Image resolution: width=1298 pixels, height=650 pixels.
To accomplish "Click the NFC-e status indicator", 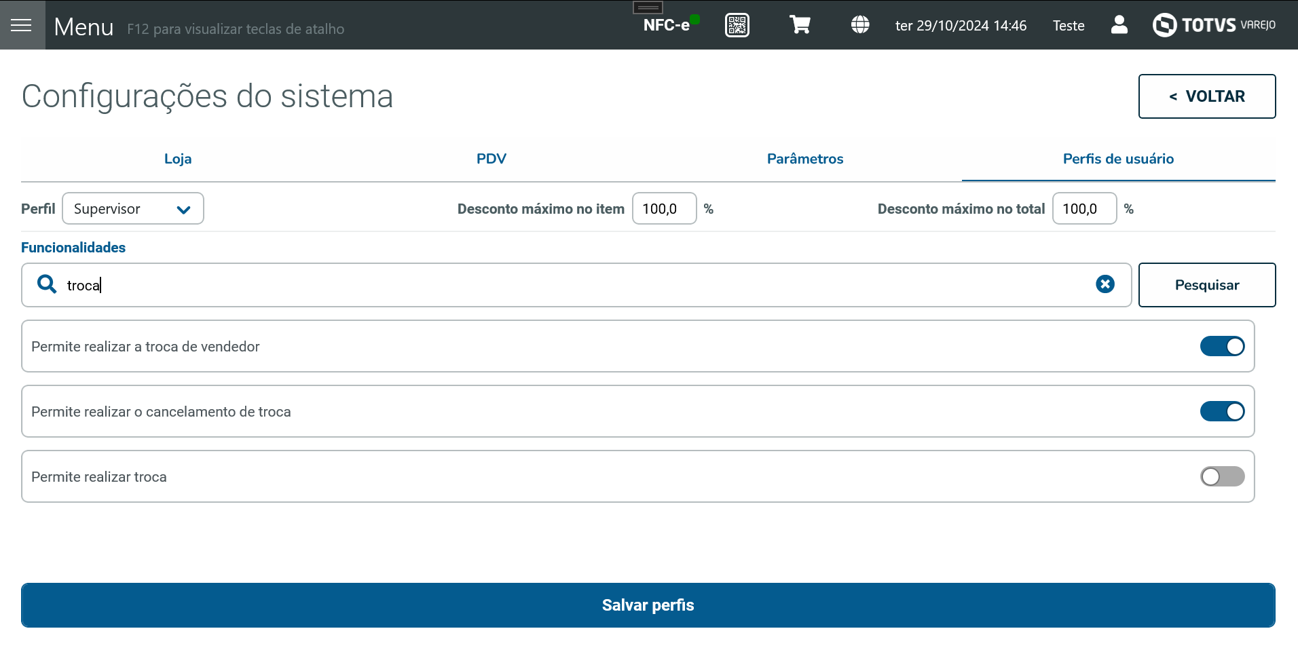I will pyautogui.click(x=669, y=25).
